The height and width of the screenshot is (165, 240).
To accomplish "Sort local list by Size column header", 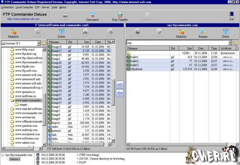I will (x=84, y=42).
